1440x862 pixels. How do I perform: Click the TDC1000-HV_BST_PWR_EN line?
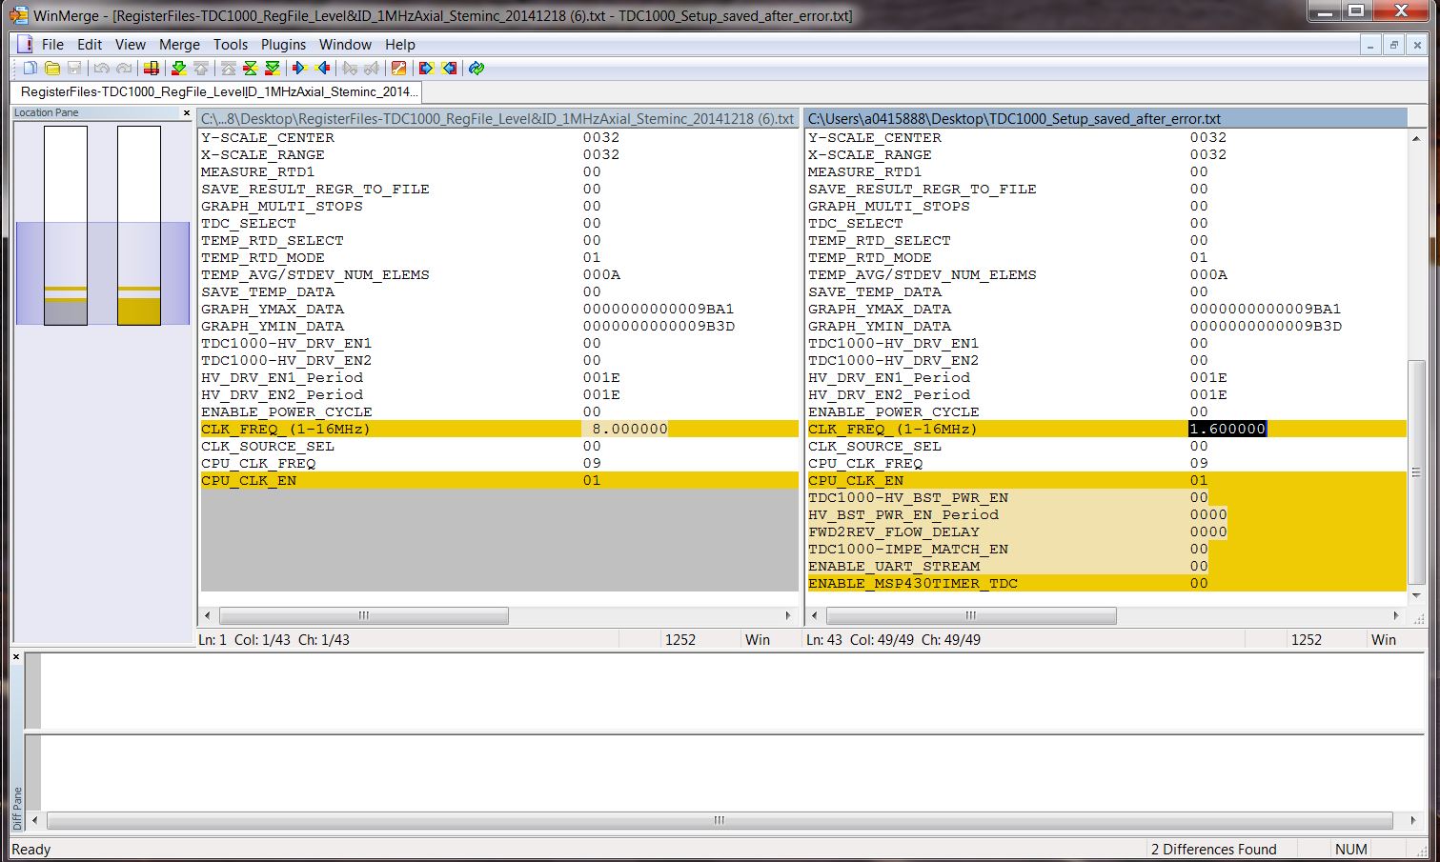1106,497
